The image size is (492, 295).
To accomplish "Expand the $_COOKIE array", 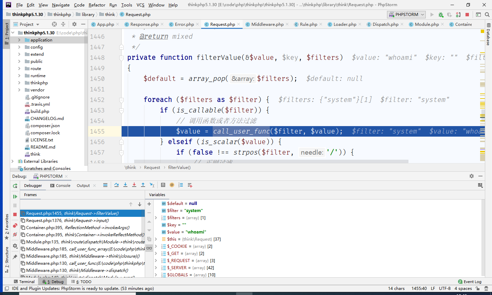I will tap(156, 246).
